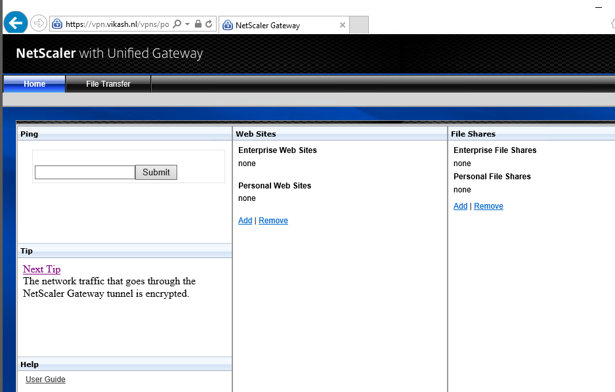615x392 pixels.
Task: Click the VPN lock icon in address bar
Action: point(57,24)
